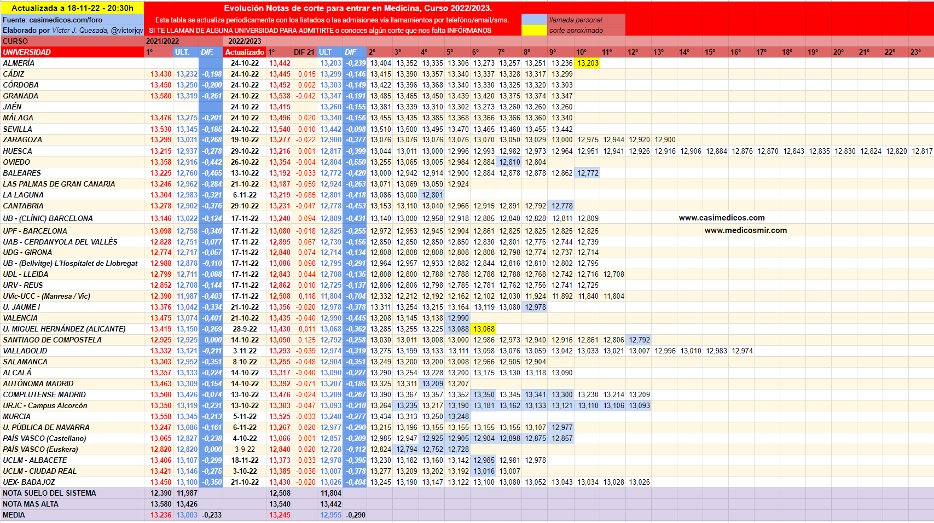934x523 pixels.
Task: Select the '2022/2023' course header cell
Action: (245, 41)
